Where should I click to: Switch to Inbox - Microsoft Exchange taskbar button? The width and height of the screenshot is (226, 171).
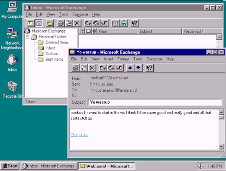tap(49, 166)
